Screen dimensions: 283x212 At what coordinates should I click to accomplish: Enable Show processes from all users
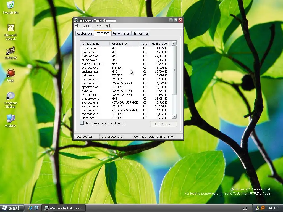(x=82, y=123)
